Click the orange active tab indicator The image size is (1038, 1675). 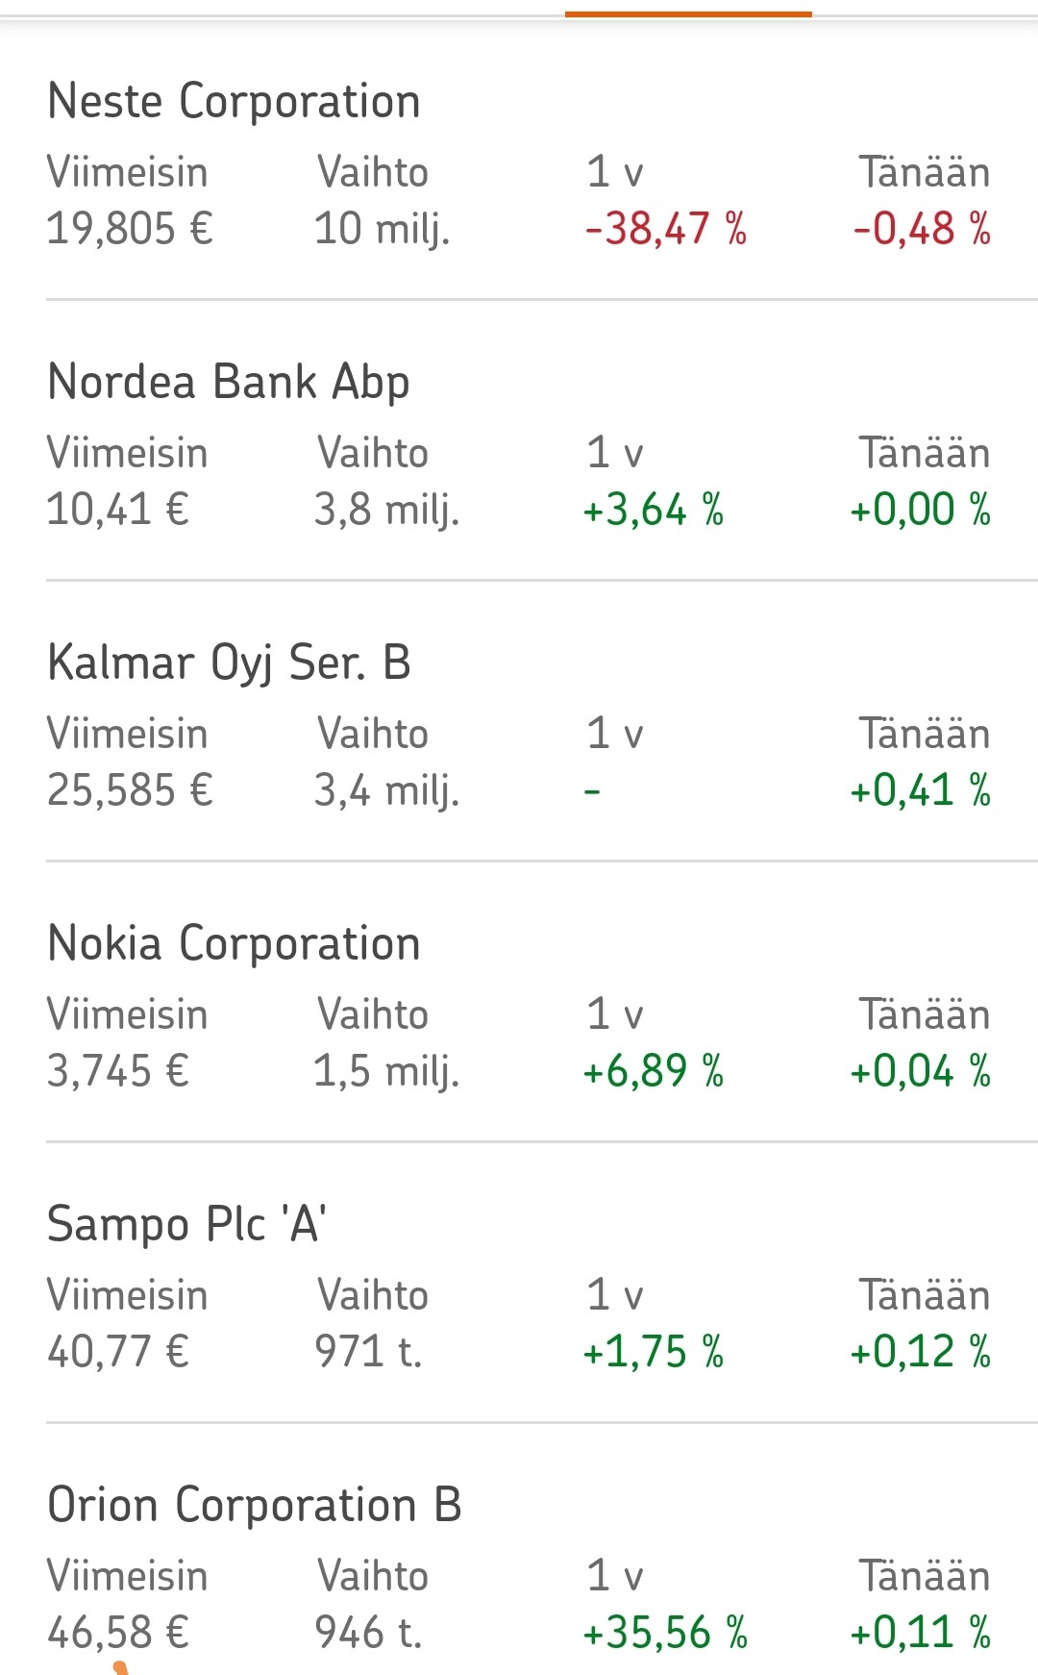point(688,13)
